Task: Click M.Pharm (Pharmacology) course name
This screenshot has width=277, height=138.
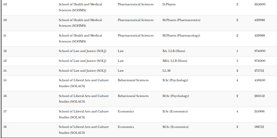Action: (181, 35)
